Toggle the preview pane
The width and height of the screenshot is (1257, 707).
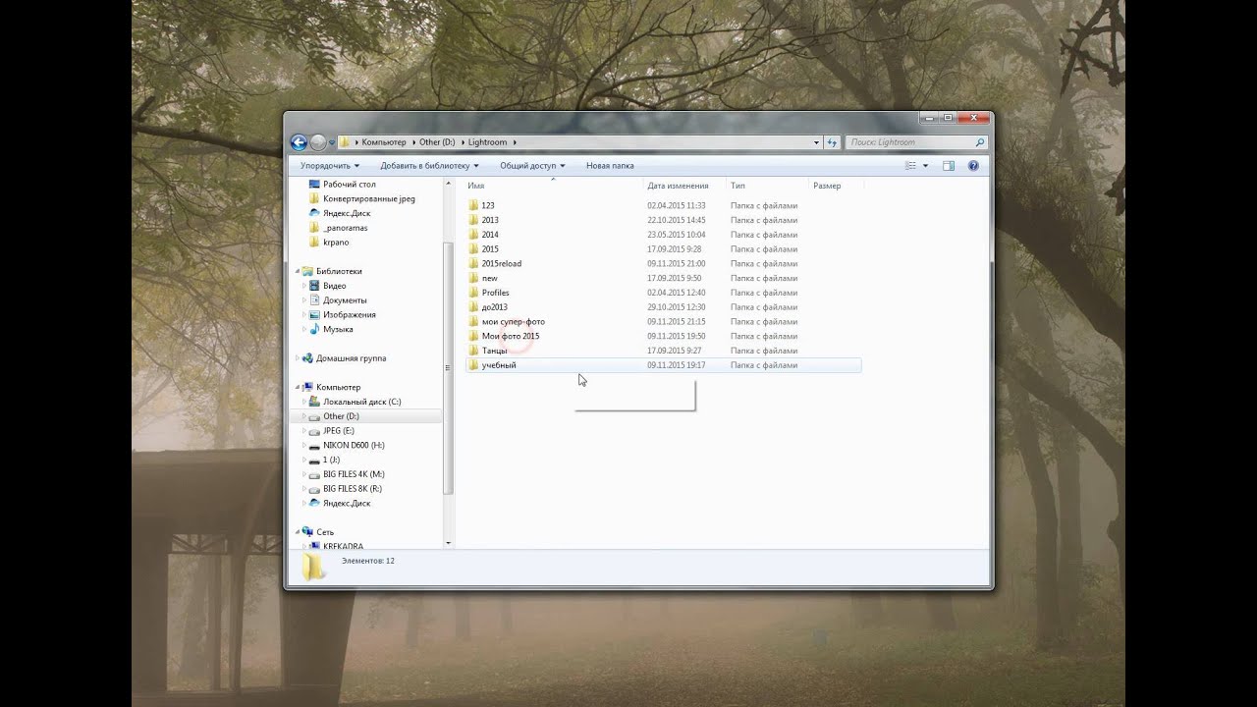click(949, 166)
